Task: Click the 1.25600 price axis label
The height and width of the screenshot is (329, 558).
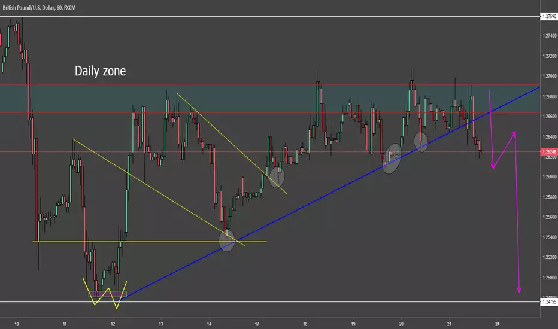Action: click(x=550, y=217)
